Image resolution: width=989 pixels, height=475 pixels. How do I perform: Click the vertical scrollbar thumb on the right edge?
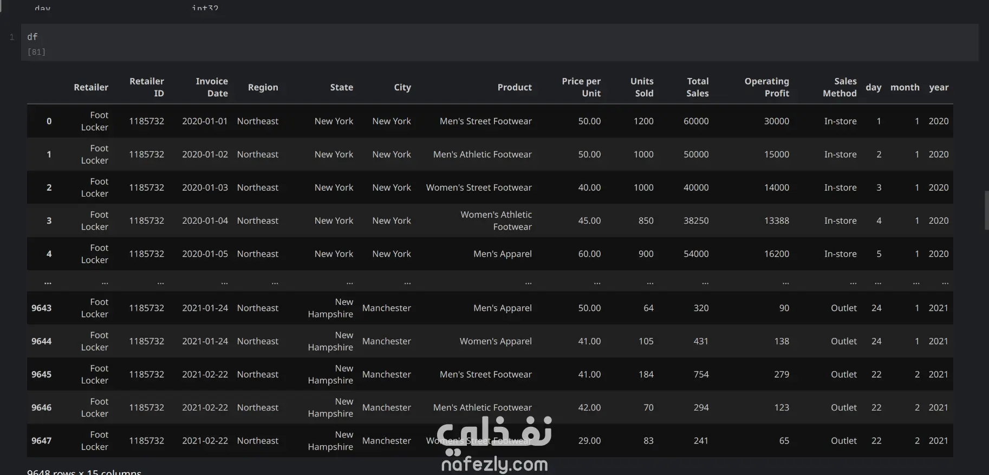[986, 210]
